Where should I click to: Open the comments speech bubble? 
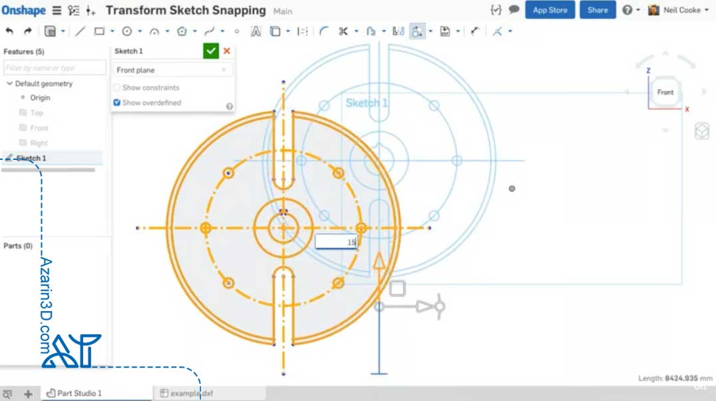(514, 9)
